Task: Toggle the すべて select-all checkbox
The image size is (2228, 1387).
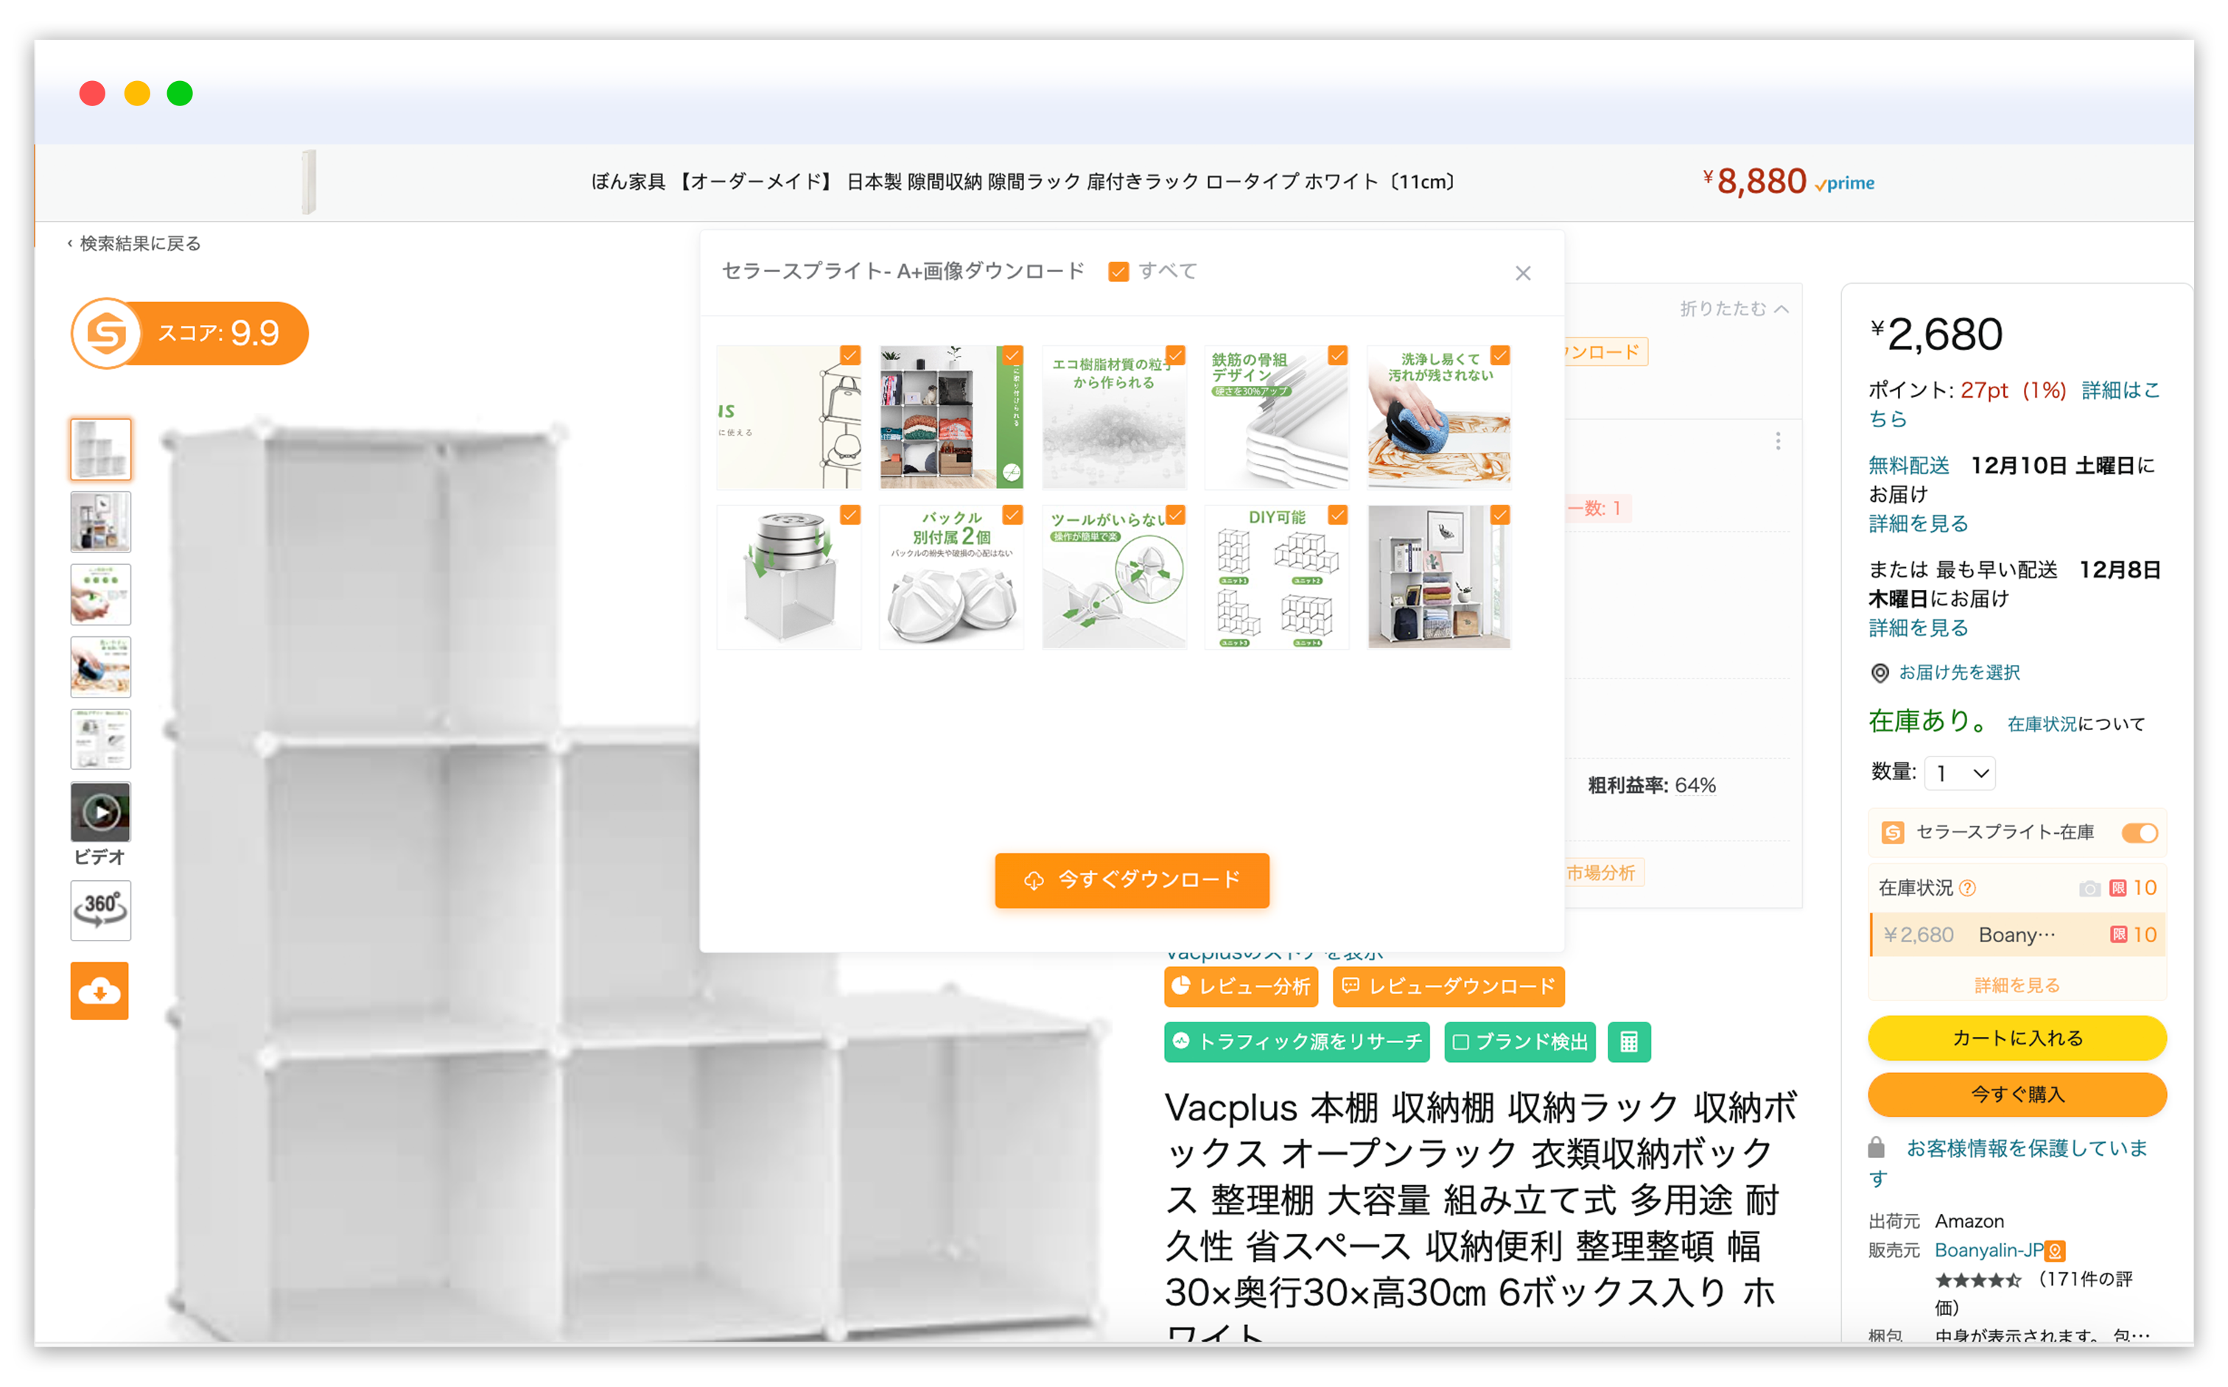Action: click(x=1118, y=272)
